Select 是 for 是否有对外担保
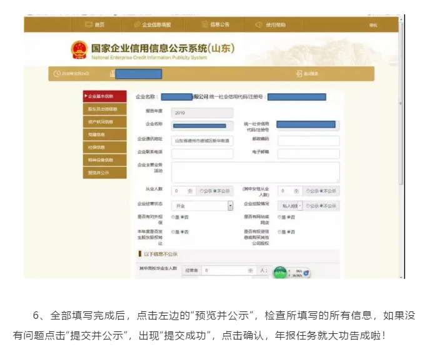This screenshot has width=427, height=347. [x=173, y=217]
